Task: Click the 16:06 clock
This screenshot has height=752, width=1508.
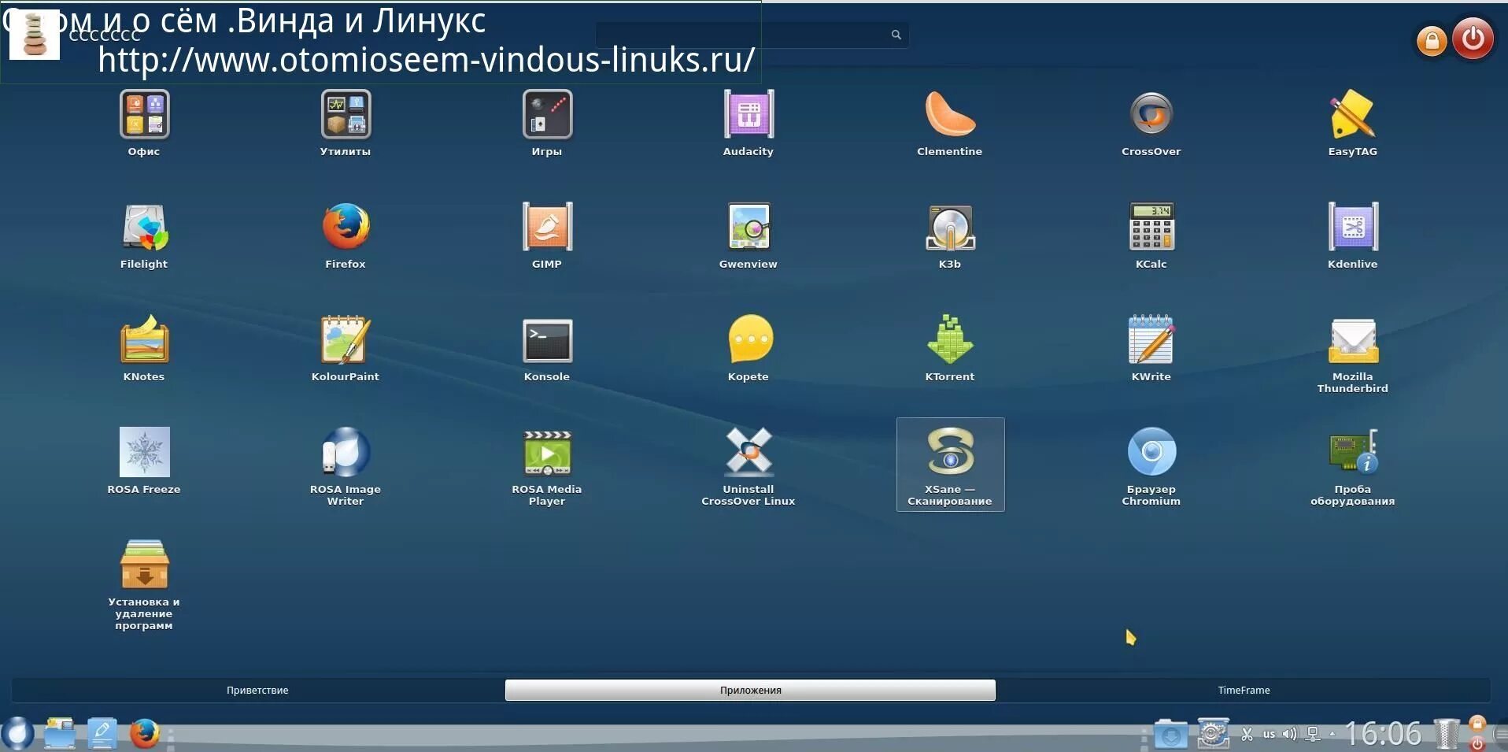Action: point(1383,734)
